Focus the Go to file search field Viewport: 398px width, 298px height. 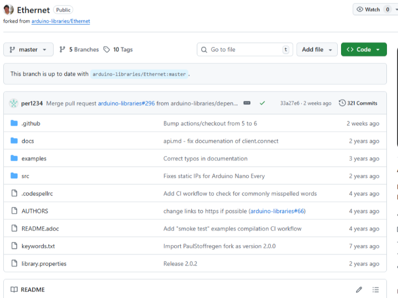tap(244, 50)
